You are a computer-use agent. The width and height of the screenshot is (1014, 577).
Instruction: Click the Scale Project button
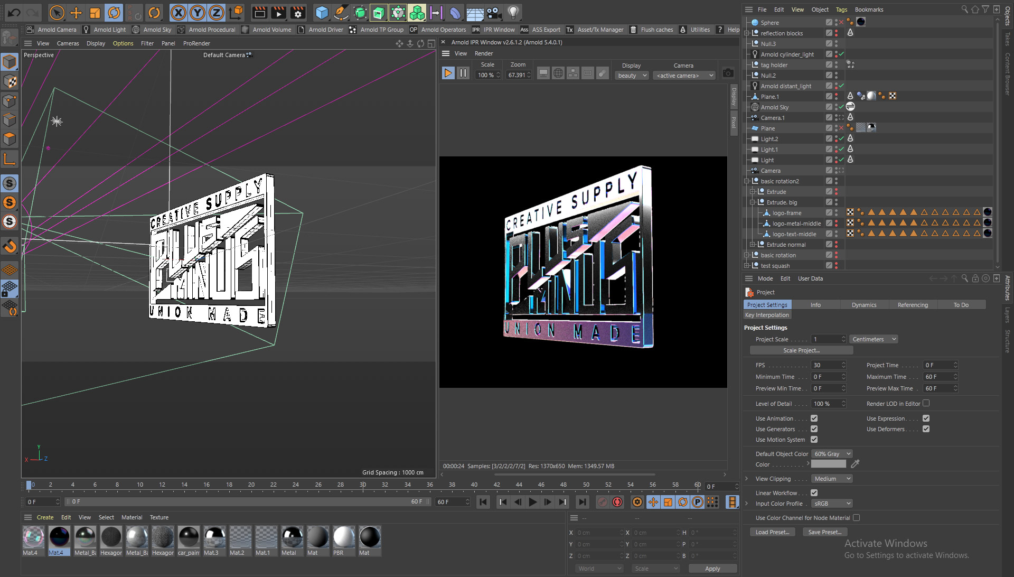(x=801, y=350)
